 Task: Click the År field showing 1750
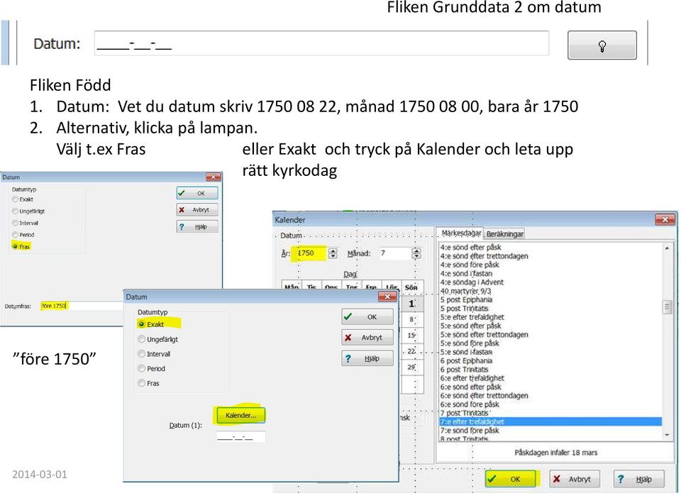(x=310, y=253)
